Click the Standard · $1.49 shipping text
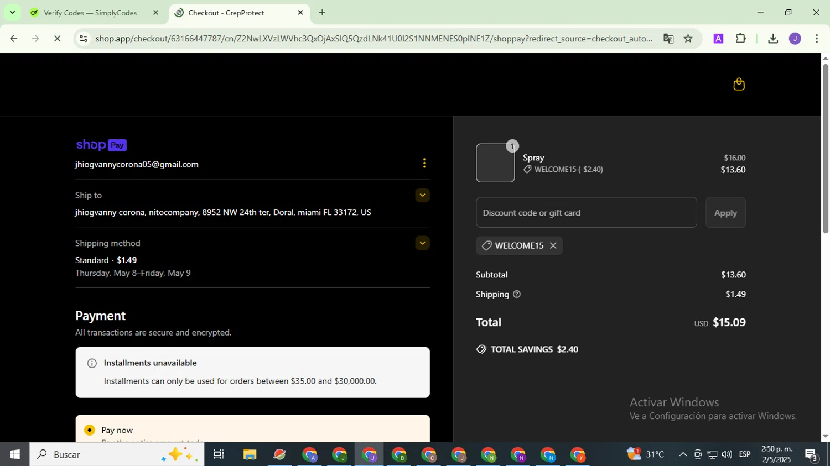The height and width of the screenshot is (466, 830). 106,260
